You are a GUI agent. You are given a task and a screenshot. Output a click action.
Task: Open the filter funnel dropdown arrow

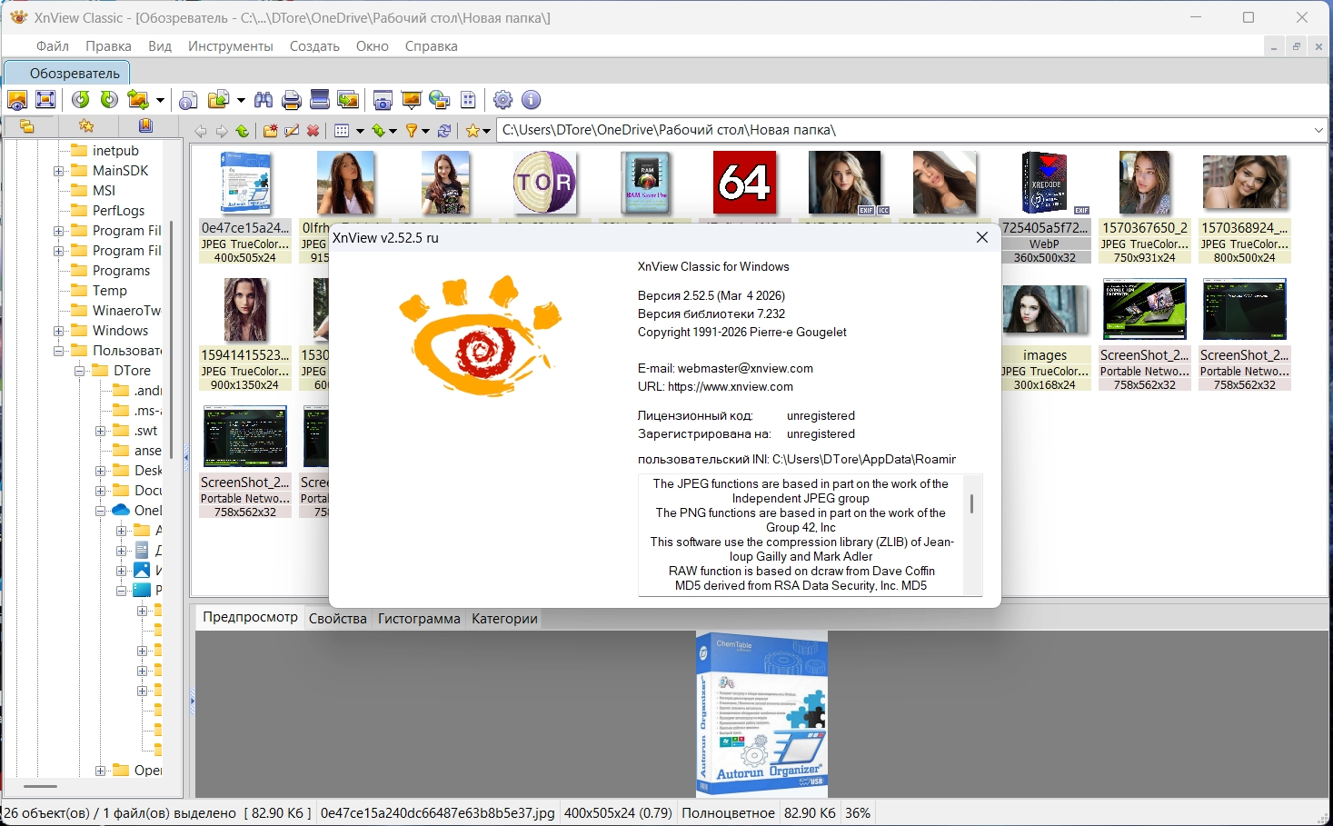coord(425,131)
